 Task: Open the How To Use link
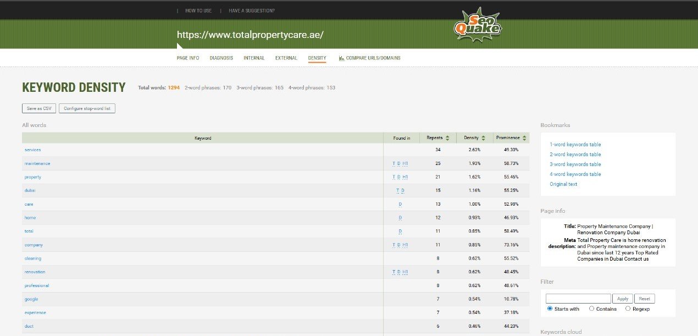point(198,10)
